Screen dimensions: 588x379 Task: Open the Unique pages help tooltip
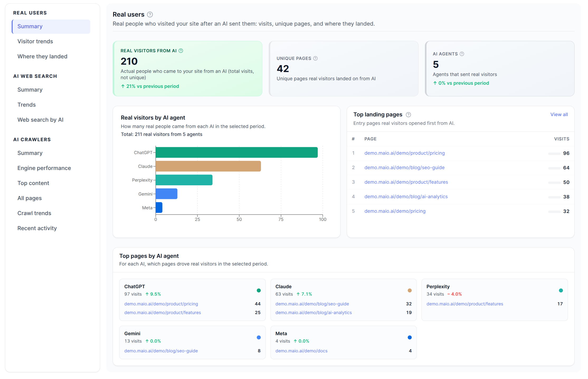tap(316, 58)
